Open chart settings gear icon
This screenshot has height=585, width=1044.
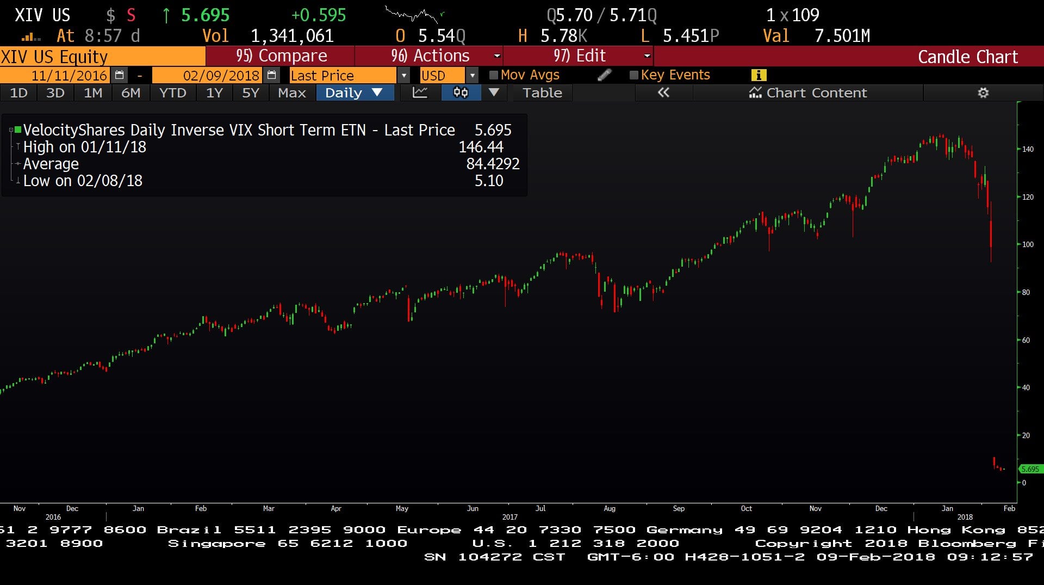[983, 93]
